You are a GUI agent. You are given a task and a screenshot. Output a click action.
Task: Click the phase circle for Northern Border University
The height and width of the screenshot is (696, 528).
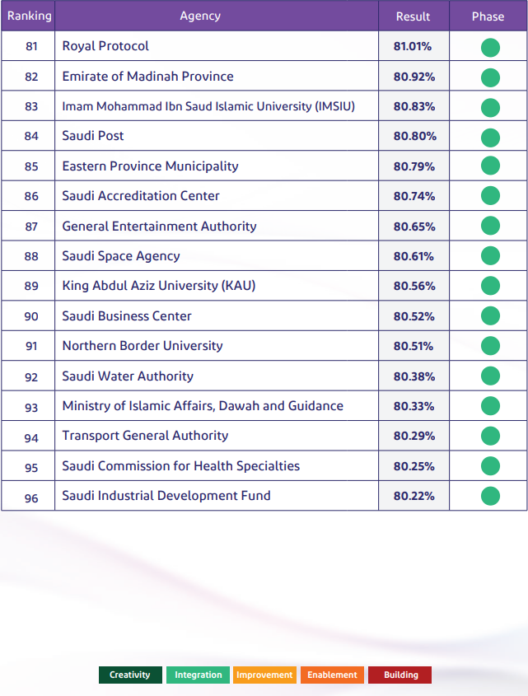click(x=490, y=346)
